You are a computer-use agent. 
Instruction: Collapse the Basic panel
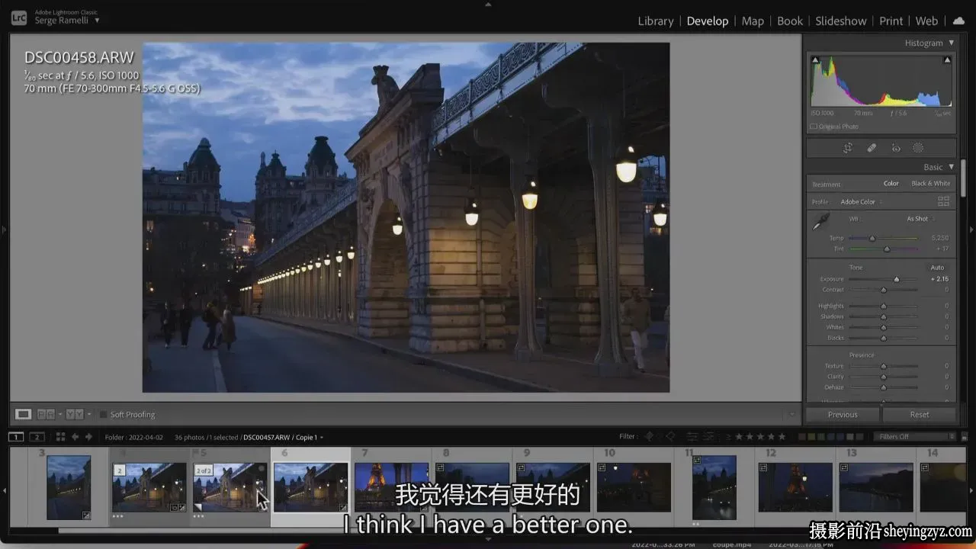tap(951, 167)
